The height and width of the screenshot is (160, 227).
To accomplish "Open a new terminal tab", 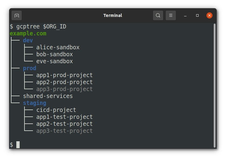I will tap(17, 15).
